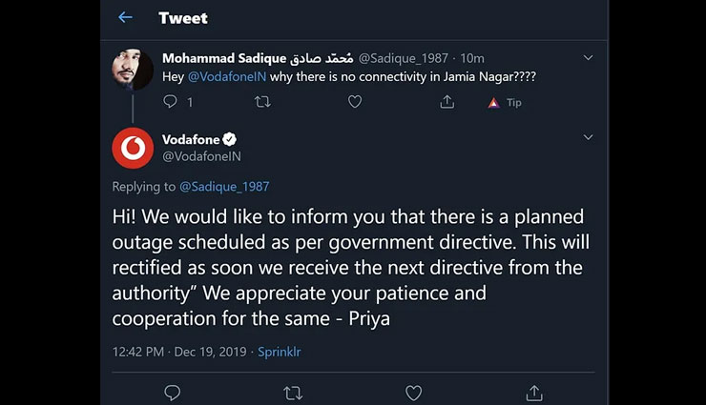The image size is (706, 405).
Task: Click the Vodafone account name
Action: pos(191,139)
